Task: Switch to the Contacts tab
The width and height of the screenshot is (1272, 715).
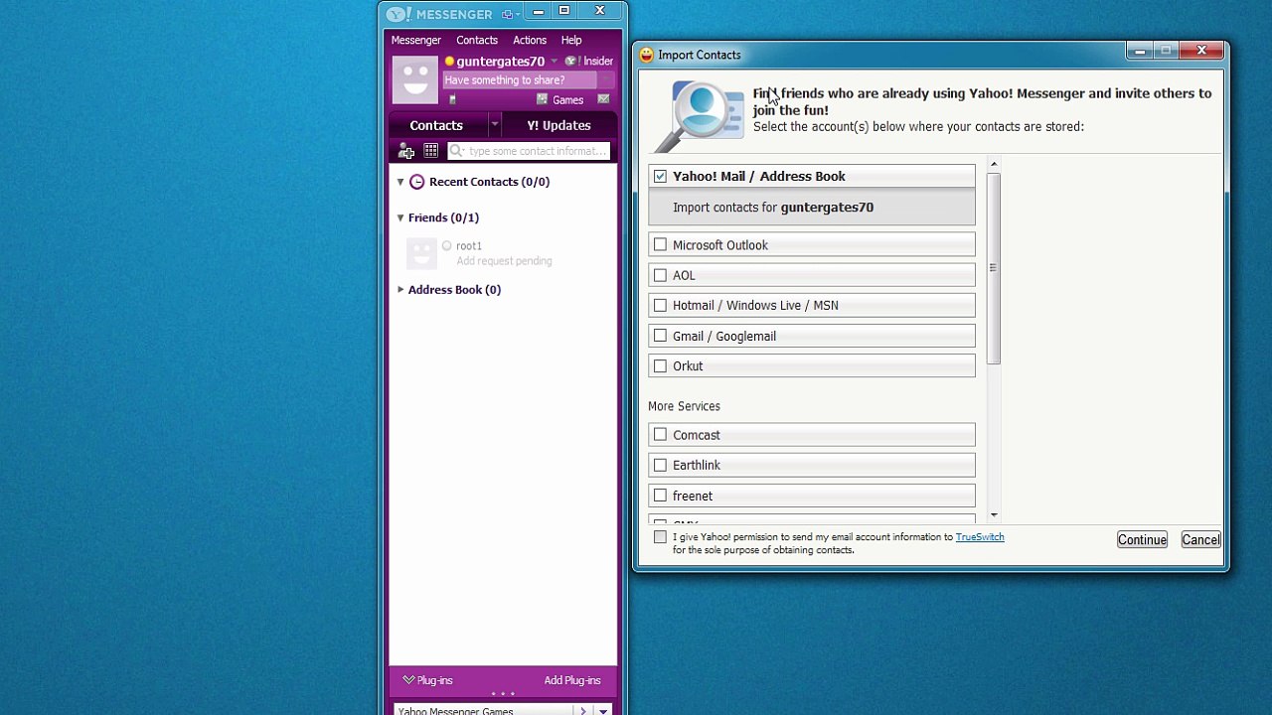Action: click(x=436, y=125)
